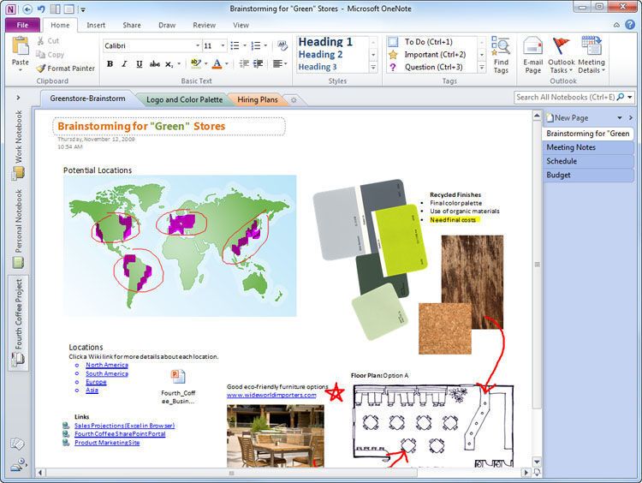This screenshot has width=642, height=483.
Task: Open the Fourth_Coffee PowerPoint attachment icon
Action: [178, 376]
